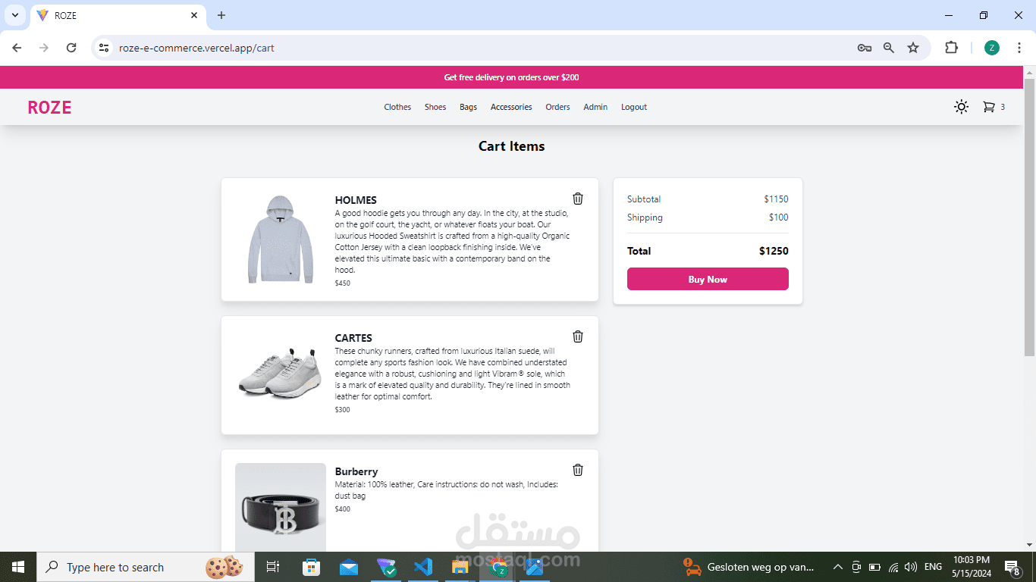This screenshot has width=1036, height=582.
Task: Click the $300 price of CARTES
Action: pyautogui.click(x=343, y=410)
